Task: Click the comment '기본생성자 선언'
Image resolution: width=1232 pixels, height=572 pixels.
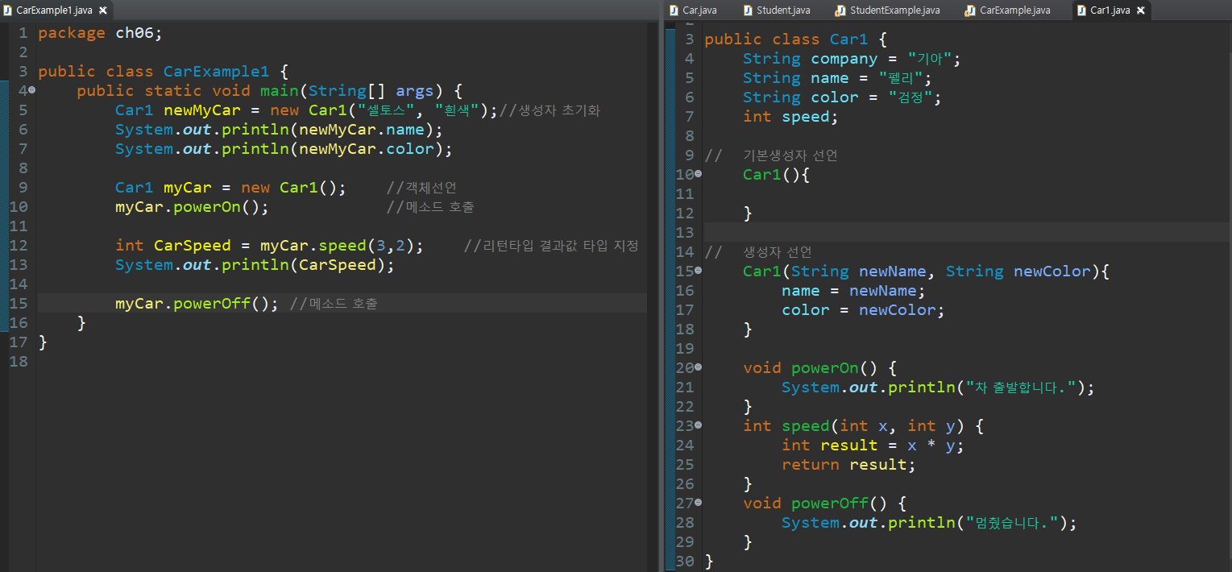Action: [790, 155]
